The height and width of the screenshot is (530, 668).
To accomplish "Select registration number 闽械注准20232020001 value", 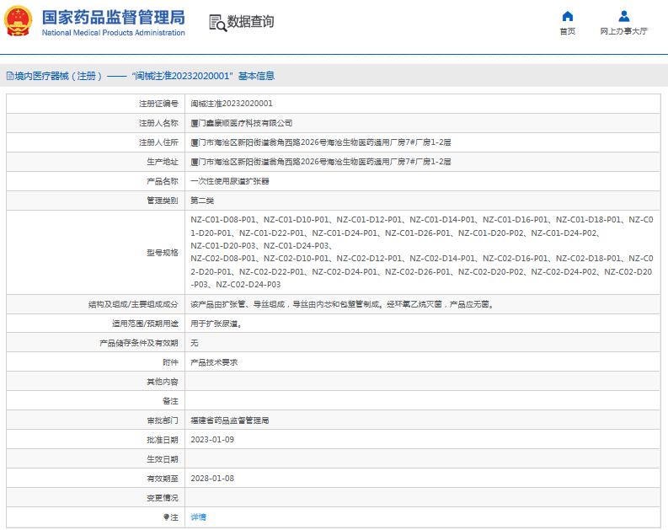I will pos(232,104).
